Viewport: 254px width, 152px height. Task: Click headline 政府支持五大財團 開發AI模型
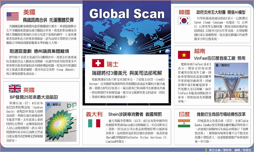tap(221, 12)
